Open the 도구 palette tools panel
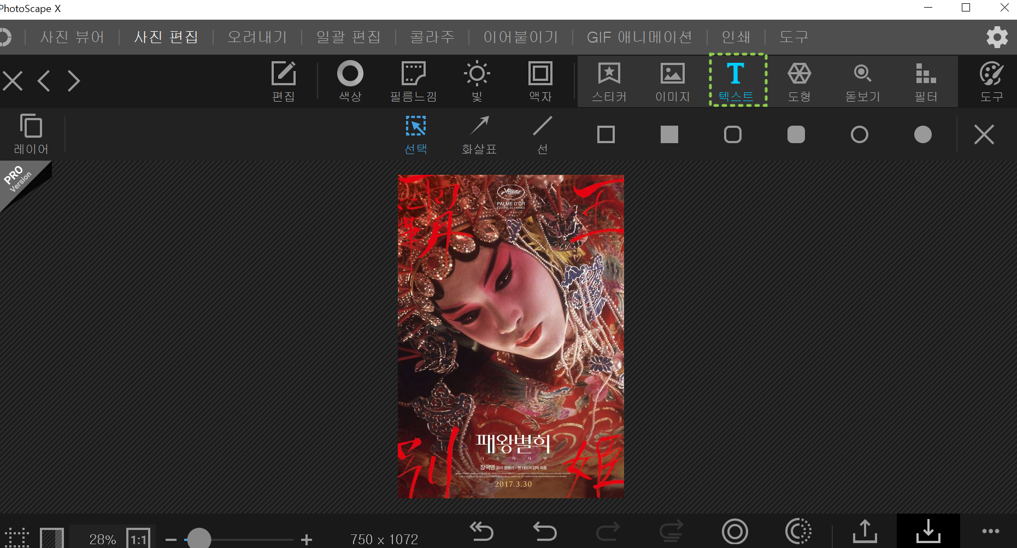This screenshot has height=548, width=1017. click(x=991, y=81)
